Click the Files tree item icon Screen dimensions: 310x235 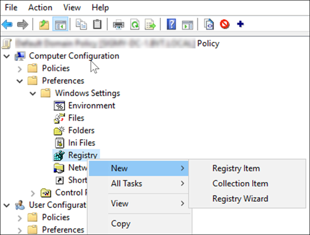point(59,118)
